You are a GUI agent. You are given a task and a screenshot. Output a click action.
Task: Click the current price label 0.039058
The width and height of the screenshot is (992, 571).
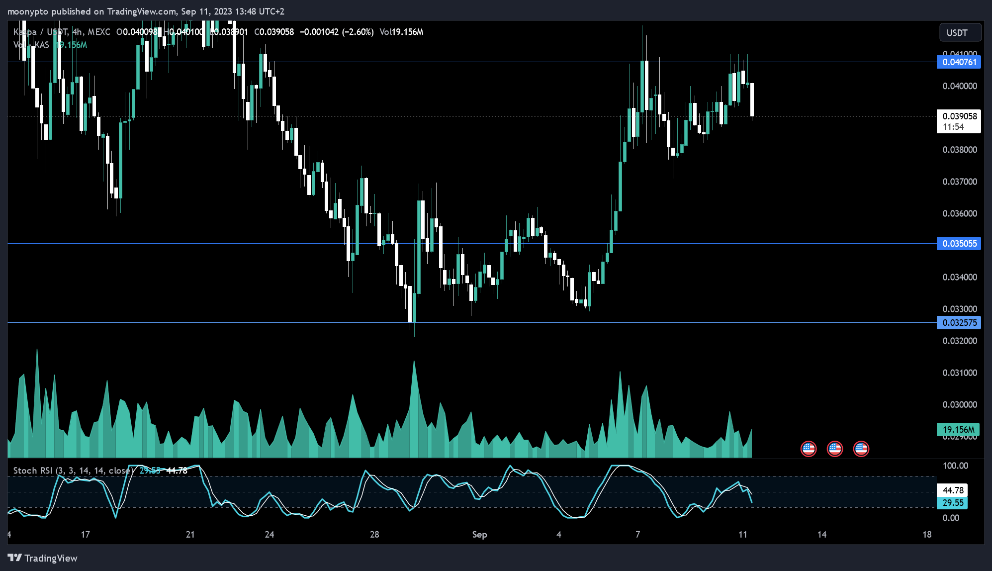point(959,116)
